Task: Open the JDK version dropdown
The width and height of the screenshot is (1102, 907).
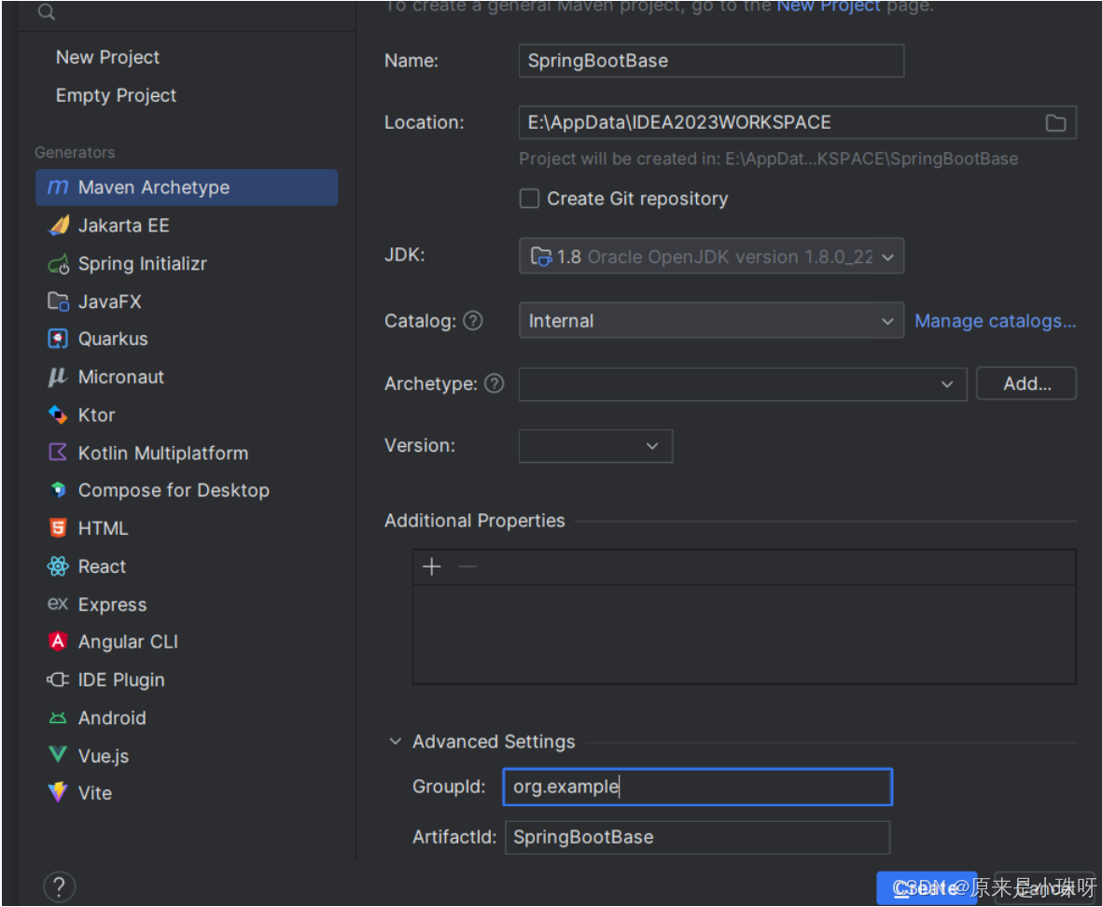Action: [x=711, y=257]
